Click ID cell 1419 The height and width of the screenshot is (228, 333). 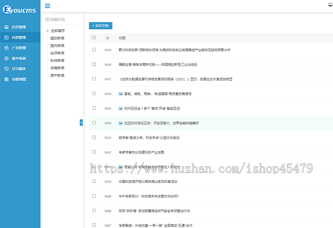[x=108, y=50]
